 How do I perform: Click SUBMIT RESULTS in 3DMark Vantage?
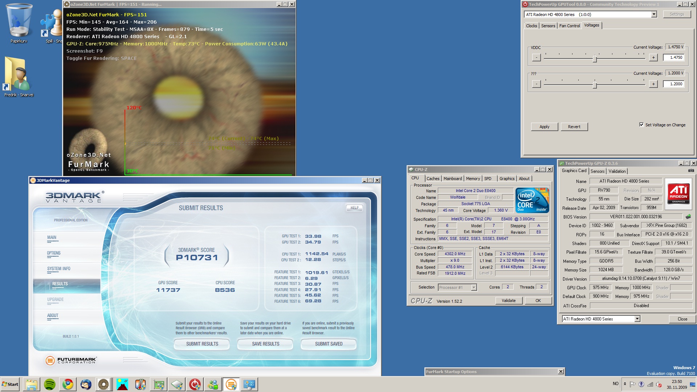[x=202, y=344]
